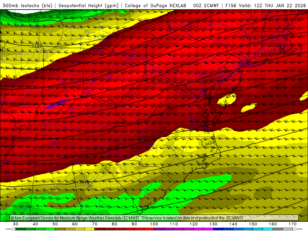308x231 pixels.
Task: Click the '120' color scale label
Action: pos(194,224)
